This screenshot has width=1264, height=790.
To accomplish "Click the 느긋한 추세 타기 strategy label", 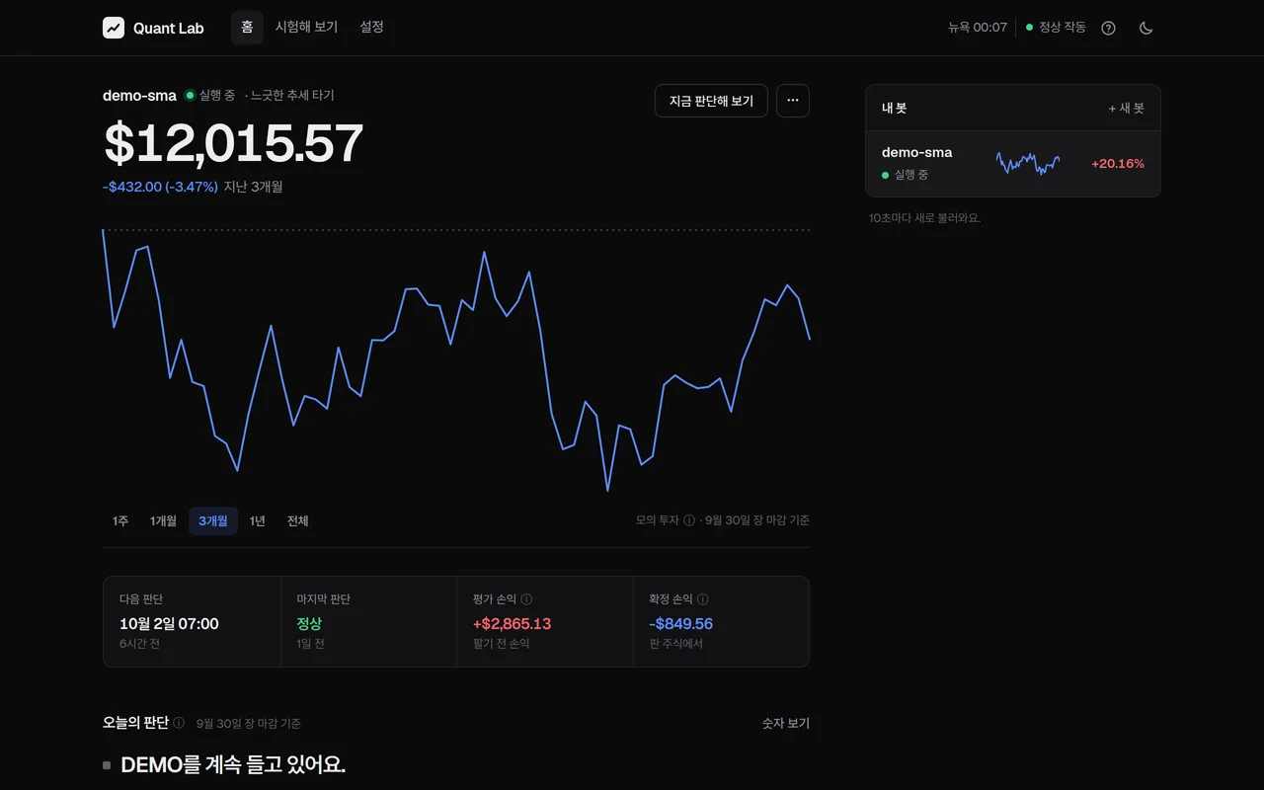I will (x=293, y=96).
